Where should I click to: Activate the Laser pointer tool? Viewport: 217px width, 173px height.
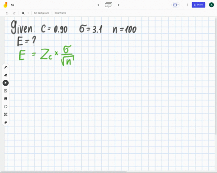[6, 122]
